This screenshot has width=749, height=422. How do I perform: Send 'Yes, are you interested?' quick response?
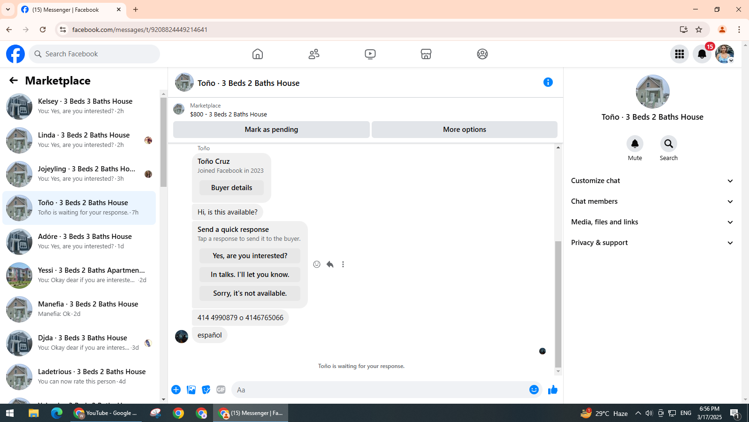[250, 256]
